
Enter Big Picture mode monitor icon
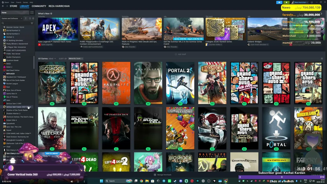pos(312,2)
